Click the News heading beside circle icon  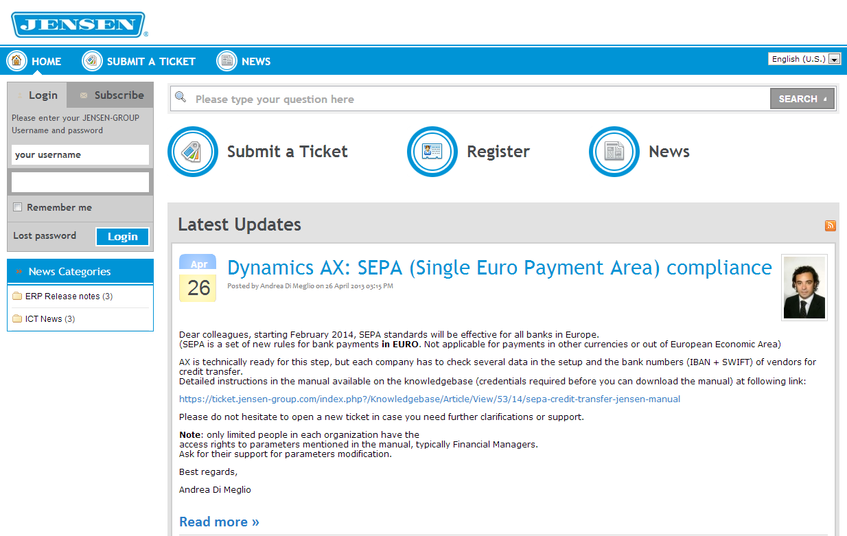pyautogui.click(x=669, y=152)
